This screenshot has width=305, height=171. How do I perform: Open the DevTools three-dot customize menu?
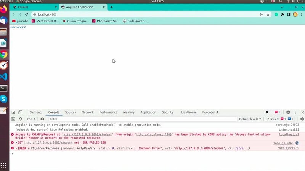[x=295, y=112]
